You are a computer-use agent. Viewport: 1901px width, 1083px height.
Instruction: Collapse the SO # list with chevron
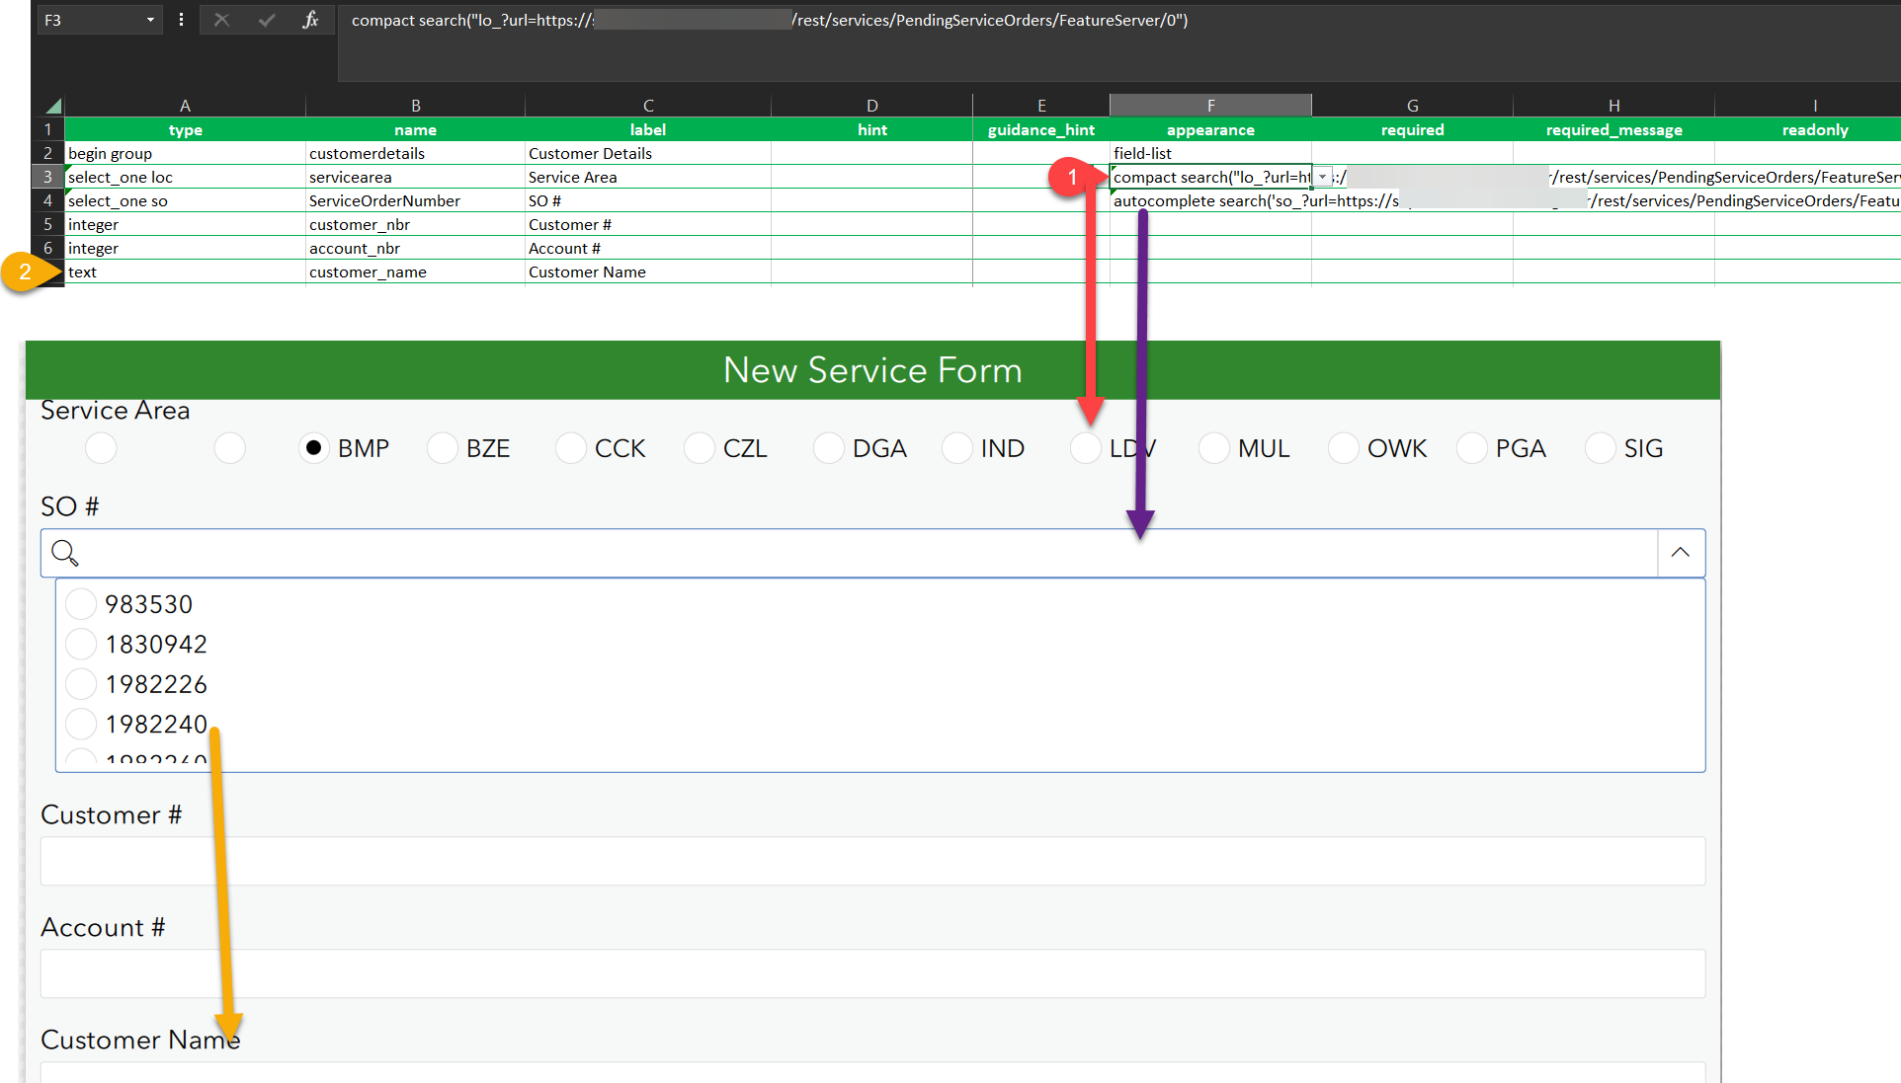[x=1680, y=553]
